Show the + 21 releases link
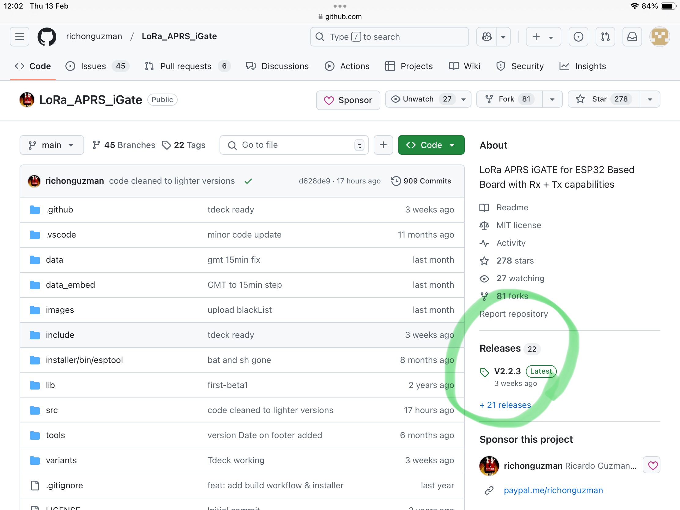The width and height of the screenshot is (680, 510). pyautogui.click(x=505, y=405)
